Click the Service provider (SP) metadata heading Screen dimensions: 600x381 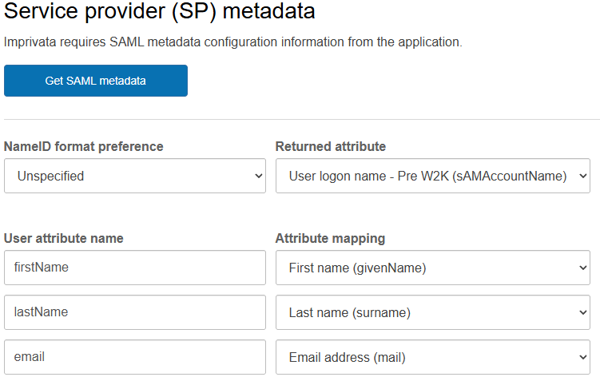point(159,10)
